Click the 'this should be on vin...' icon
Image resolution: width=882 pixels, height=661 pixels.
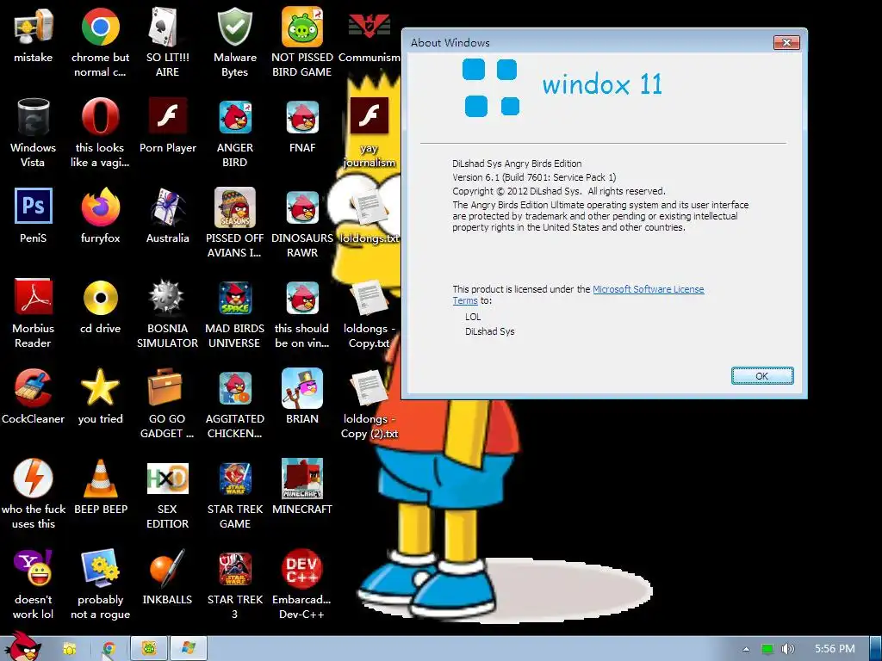click(302, 298)
